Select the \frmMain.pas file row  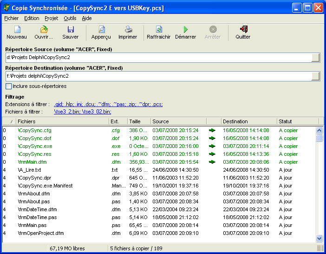click(x=159, y=225)
